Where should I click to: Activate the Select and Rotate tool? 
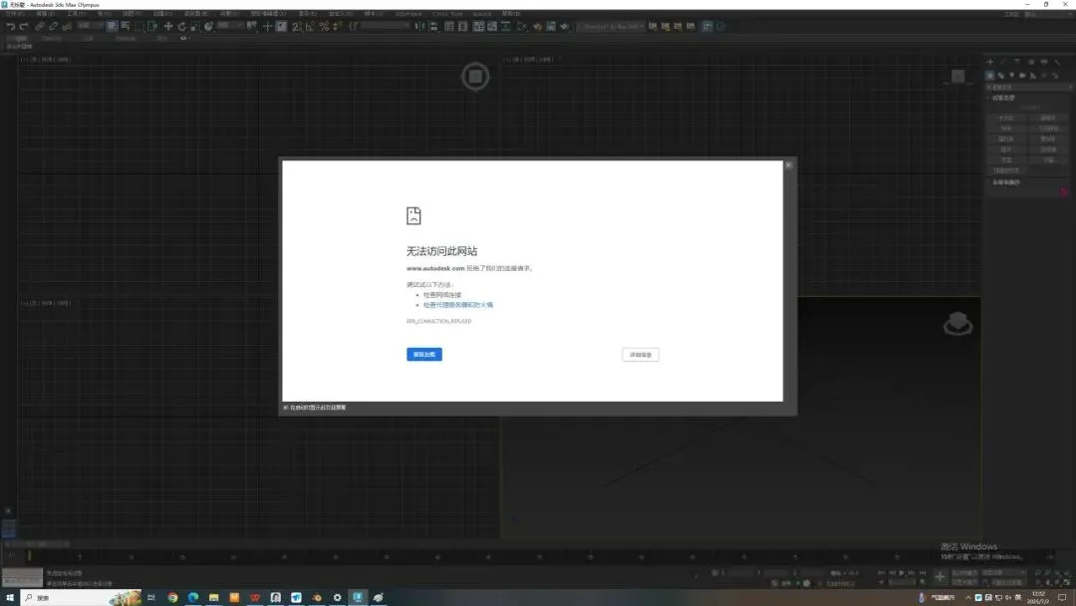coord(182,27)
